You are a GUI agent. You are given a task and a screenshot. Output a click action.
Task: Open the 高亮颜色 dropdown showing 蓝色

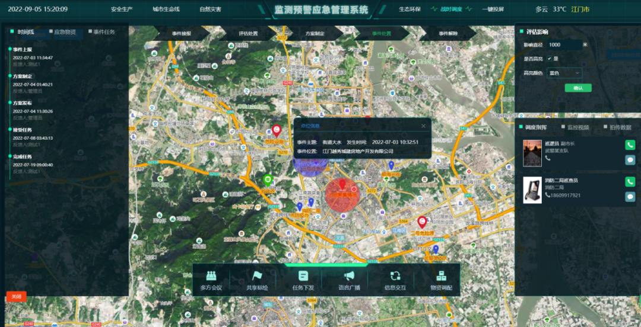[564, 73]
